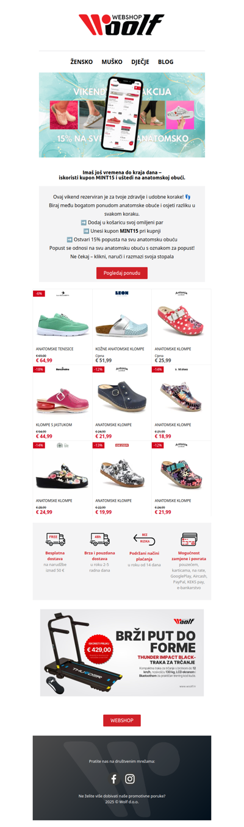Click the free delivery truck icon
This screenshot has height=827, width=244.
click(56, 539)
